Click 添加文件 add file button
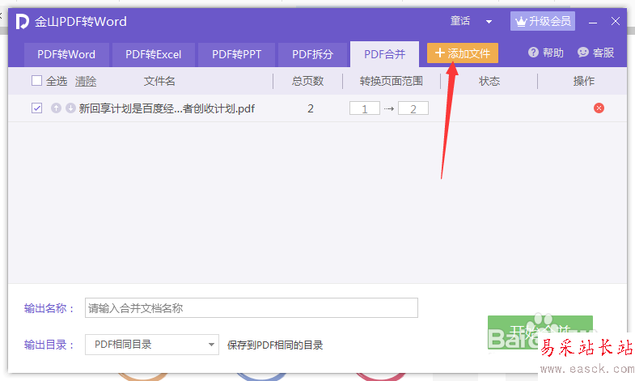This screenshot has width=635, height=381. point(463,53)
